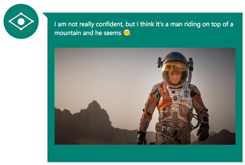Click the astronaut's helmet visor in the photo
The image size is (245, 165).
175,73
